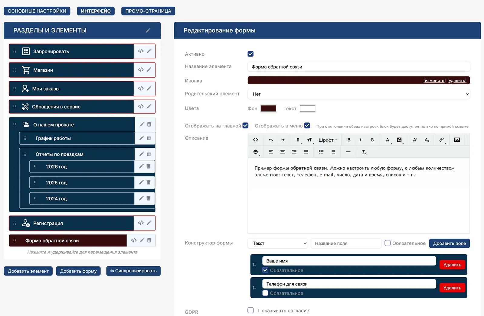The width and height of the screenshot is (484, 316).
Task: Undo the last edit in the description editor
Action: [271, 140]
